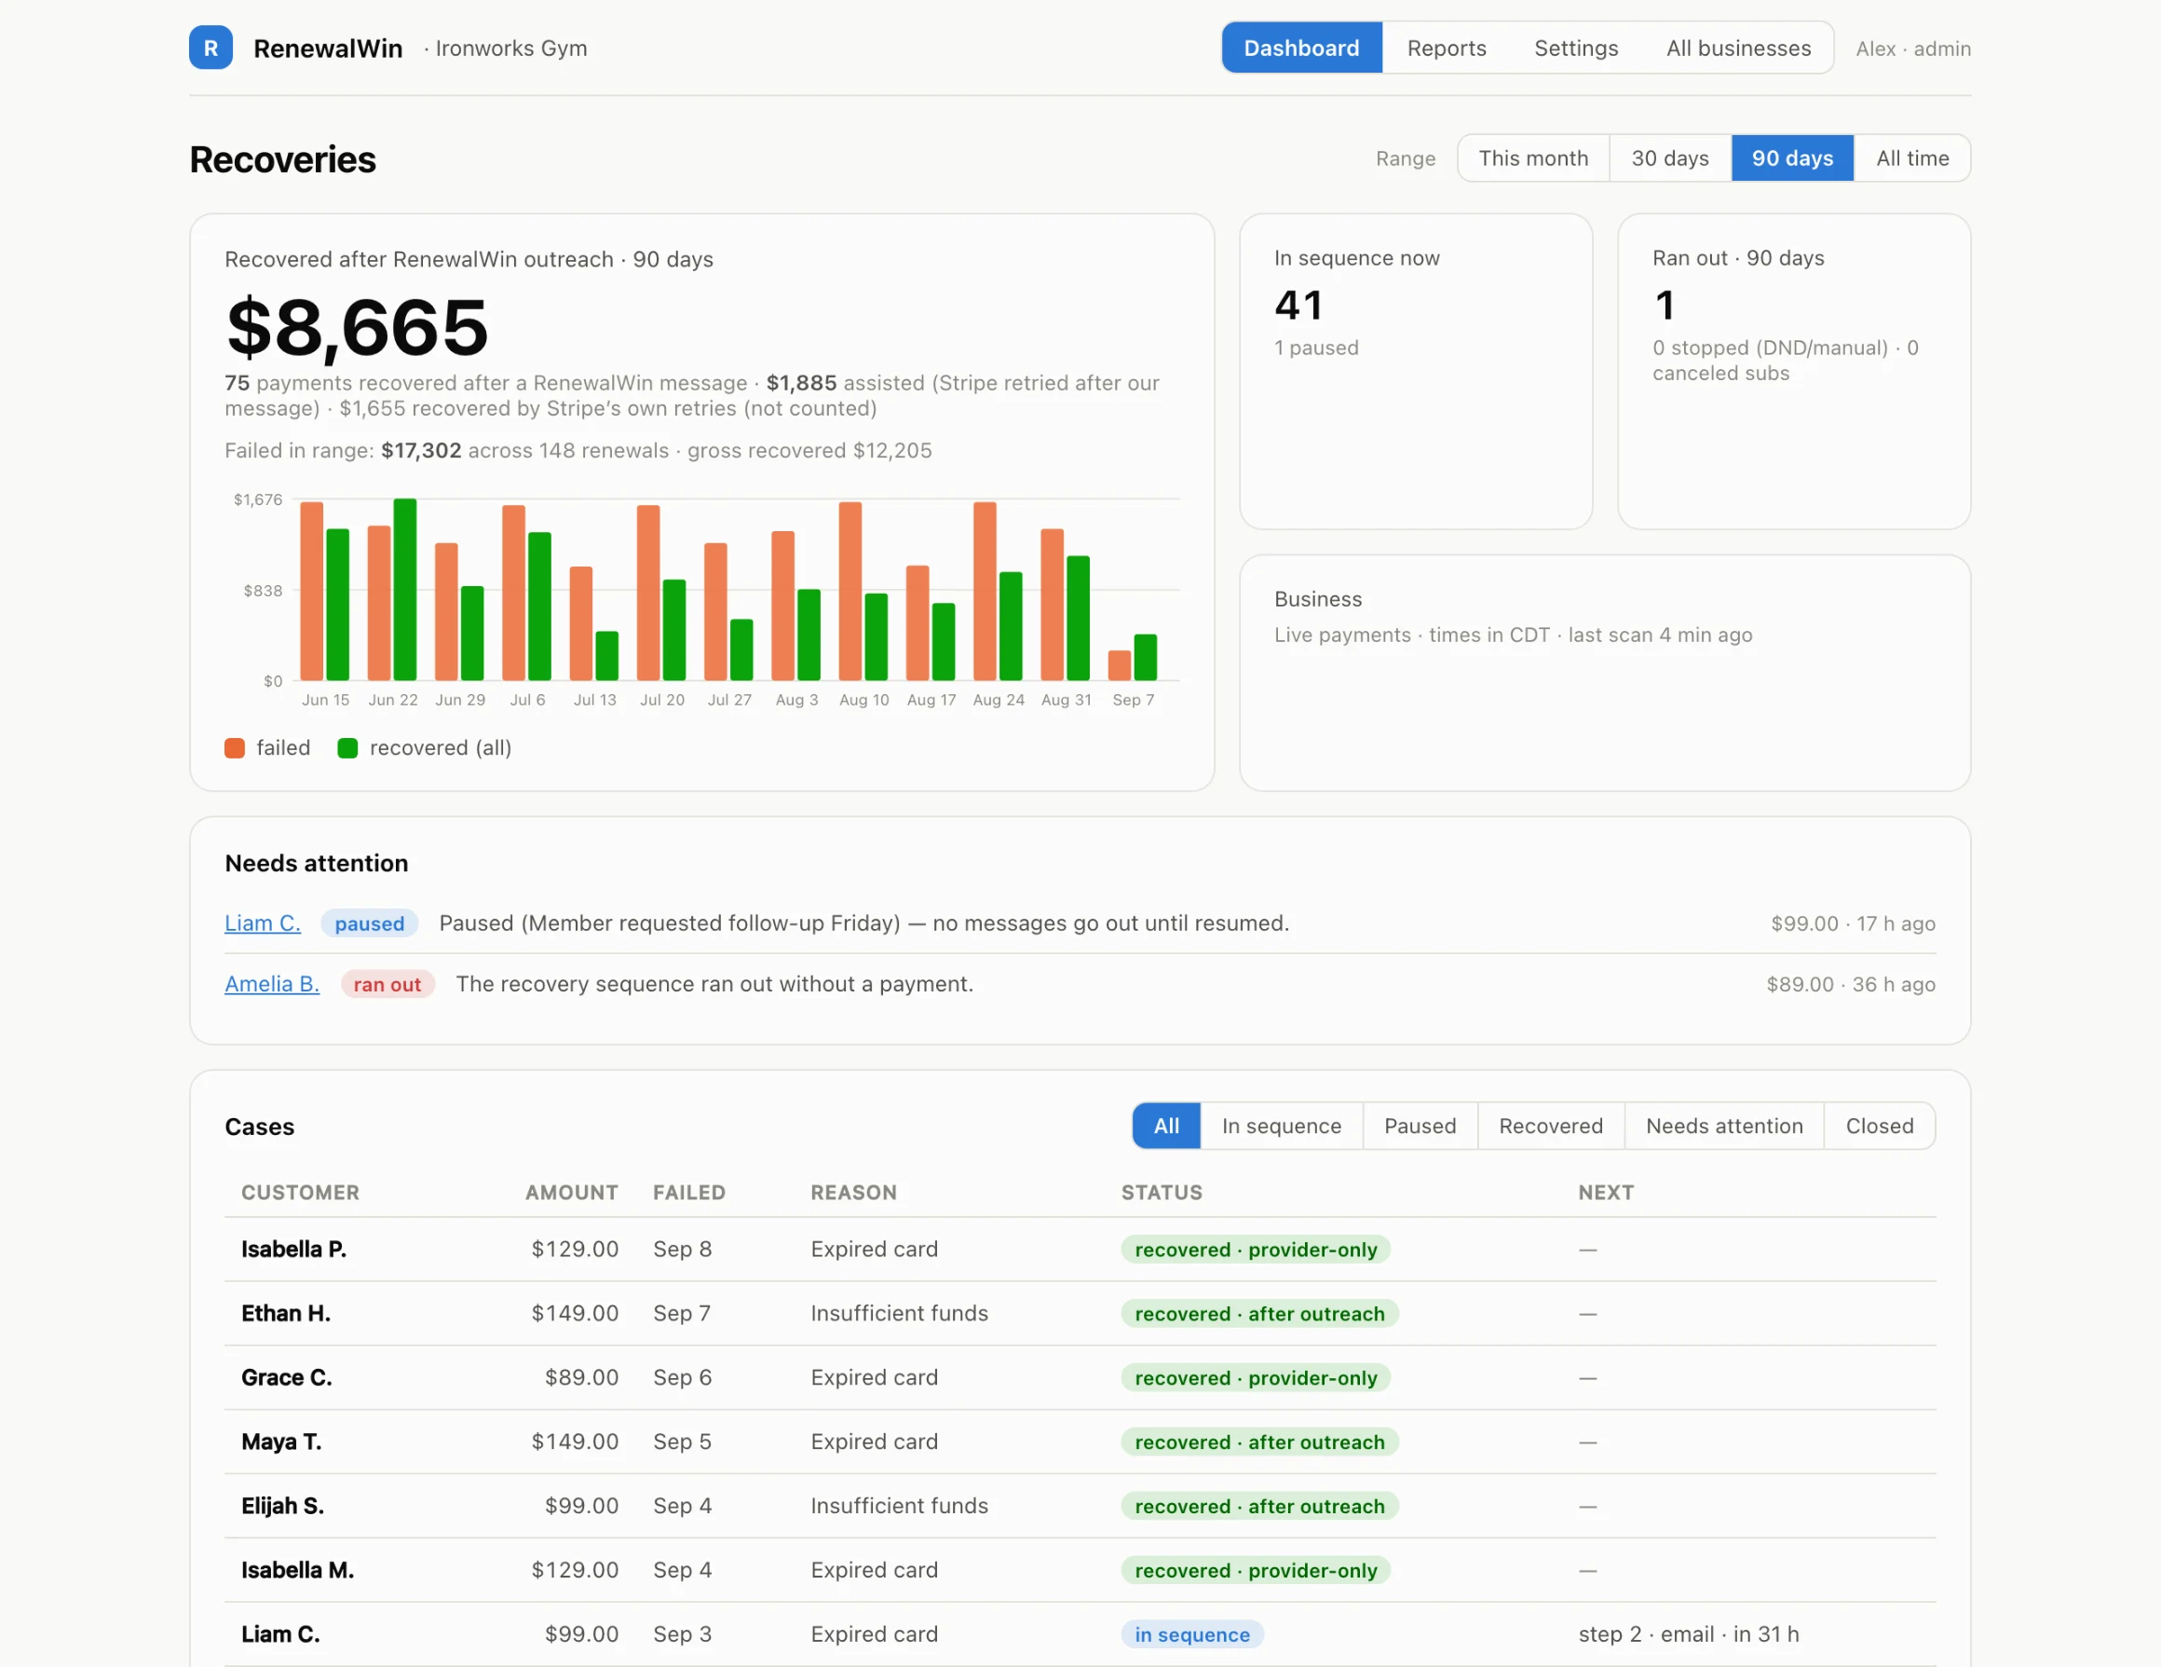This screenshot has height=1667, width=2161.
Task: Switch to the Reports tab
Action: [1447, 48]
